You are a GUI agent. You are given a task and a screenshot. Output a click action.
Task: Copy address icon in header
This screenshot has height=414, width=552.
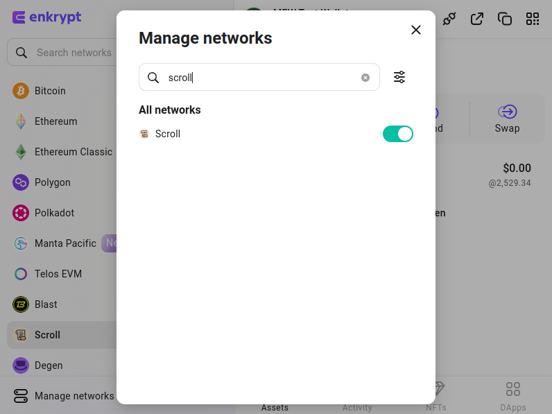pyautogui.click(x=504, y=19)
